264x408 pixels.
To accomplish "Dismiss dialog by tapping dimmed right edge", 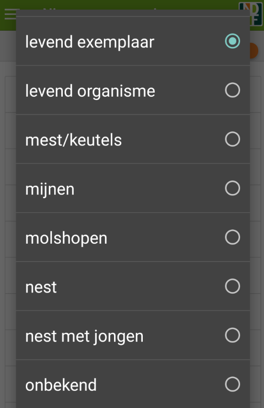I will [257, 208].
